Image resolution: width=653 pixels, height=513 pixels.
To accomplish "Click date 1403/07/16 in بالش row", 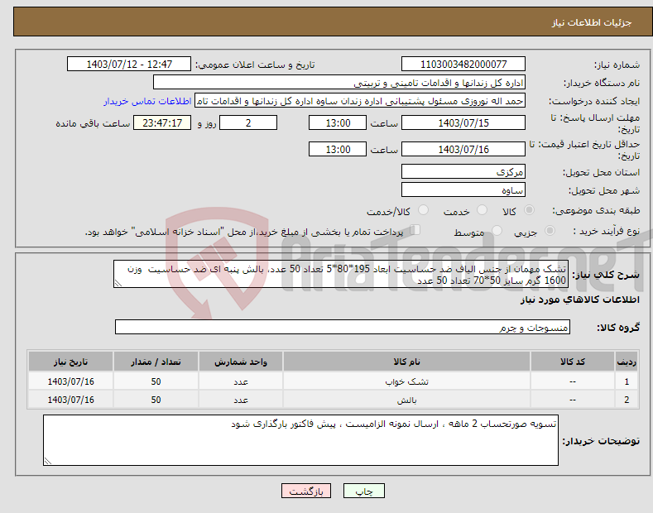I will 71,400.
